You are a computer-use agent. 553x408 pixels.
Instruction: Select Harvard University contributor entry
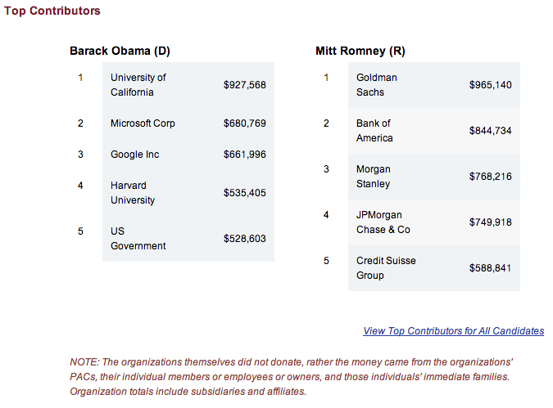tap(133, 193)
